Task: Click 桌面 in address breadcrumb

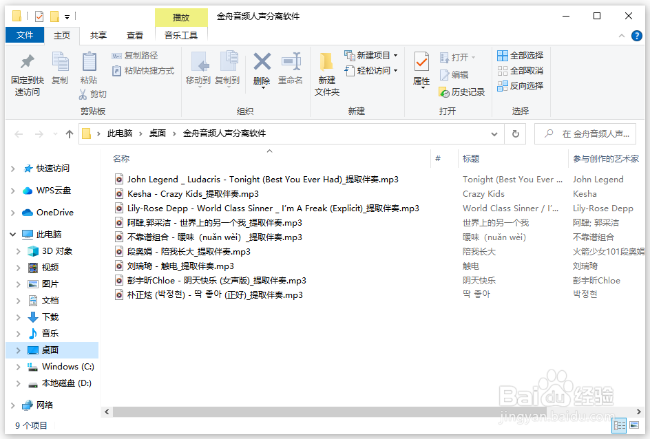Action: click(158, 133)
